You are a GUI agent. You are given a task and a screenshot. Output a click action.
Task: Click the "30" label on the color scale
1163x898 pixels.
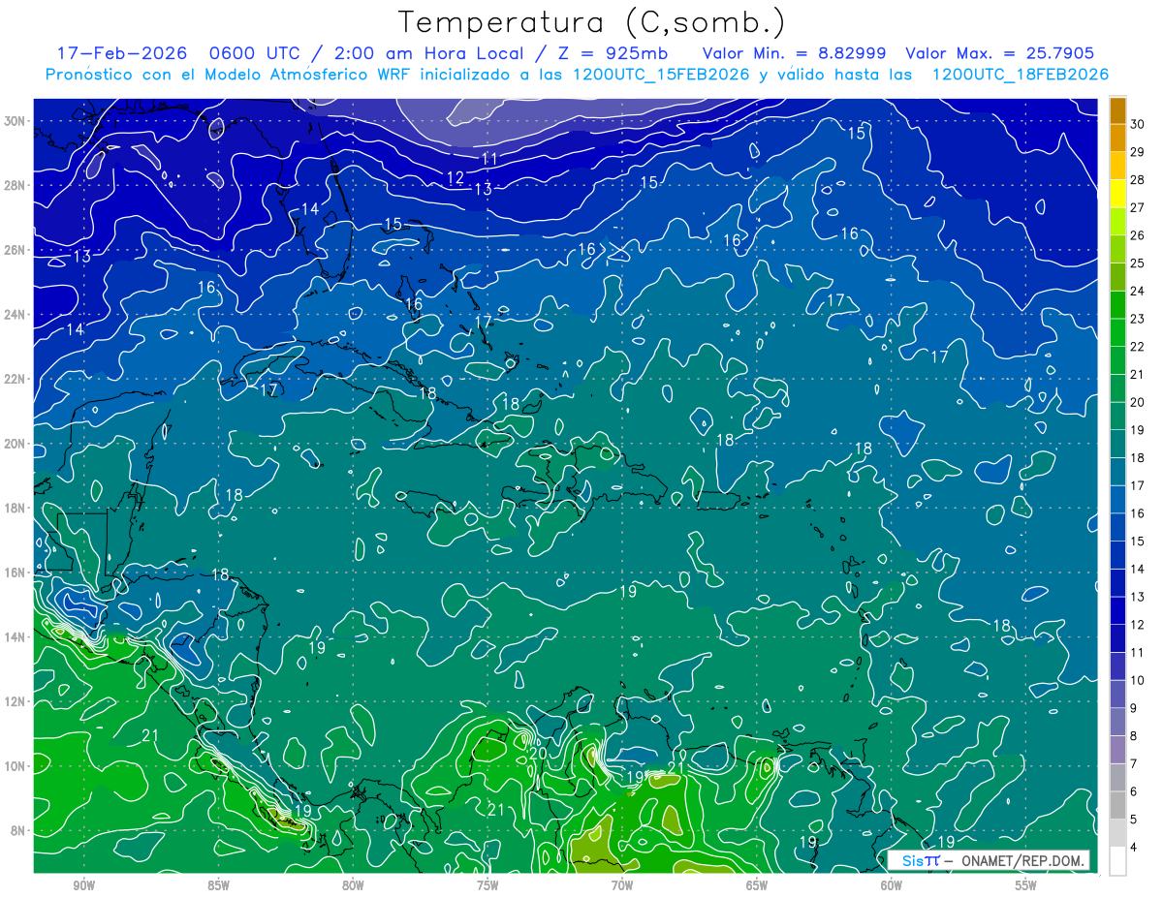tap(1137, 124)
